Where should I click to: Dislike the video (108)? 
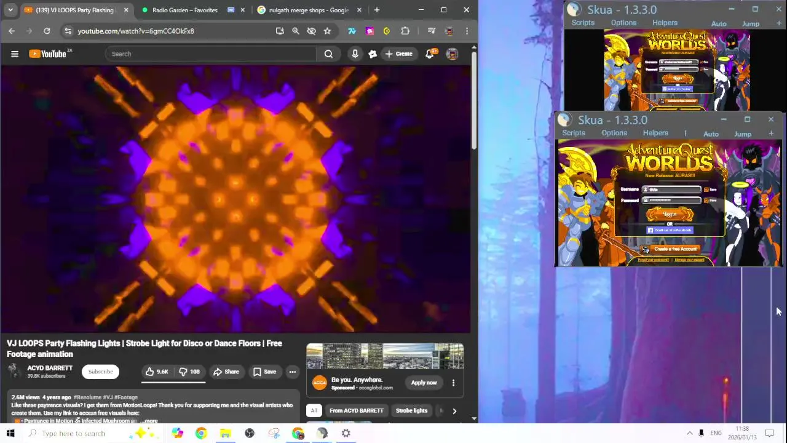click(189, 372)
